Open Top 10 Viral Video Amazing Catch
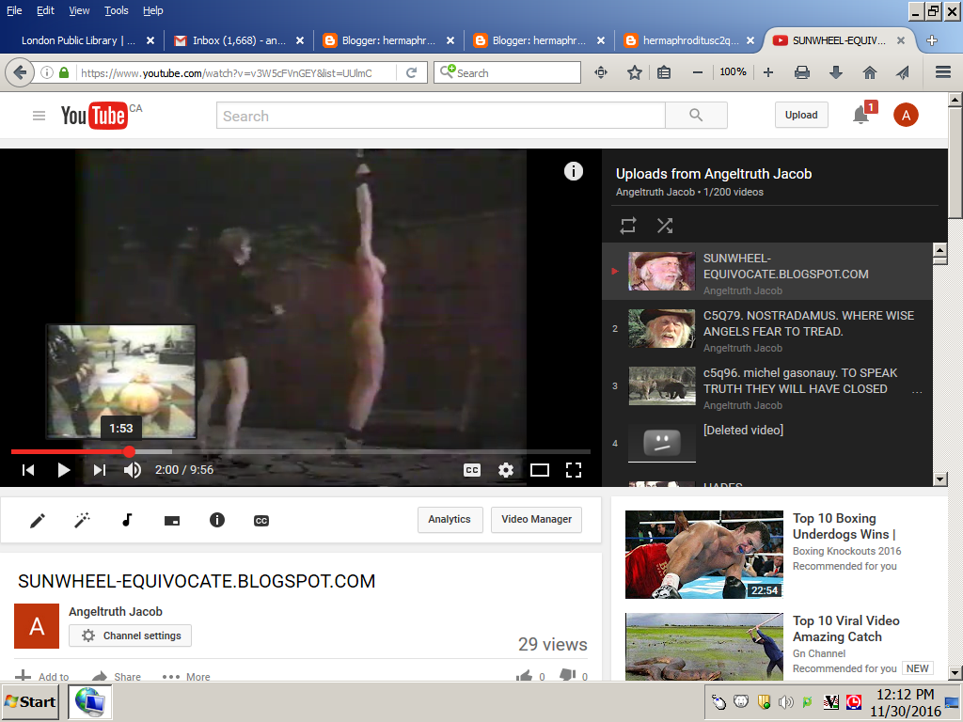The image size is (963, 722). 845,629
